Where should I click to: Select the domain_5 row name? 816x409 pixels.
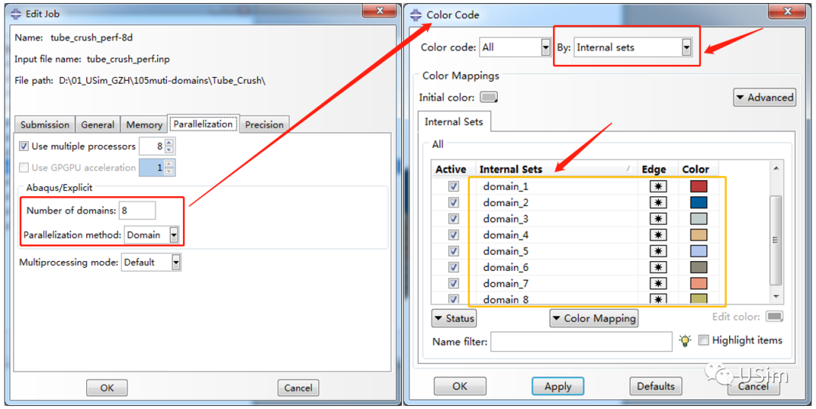pos(505,251)
